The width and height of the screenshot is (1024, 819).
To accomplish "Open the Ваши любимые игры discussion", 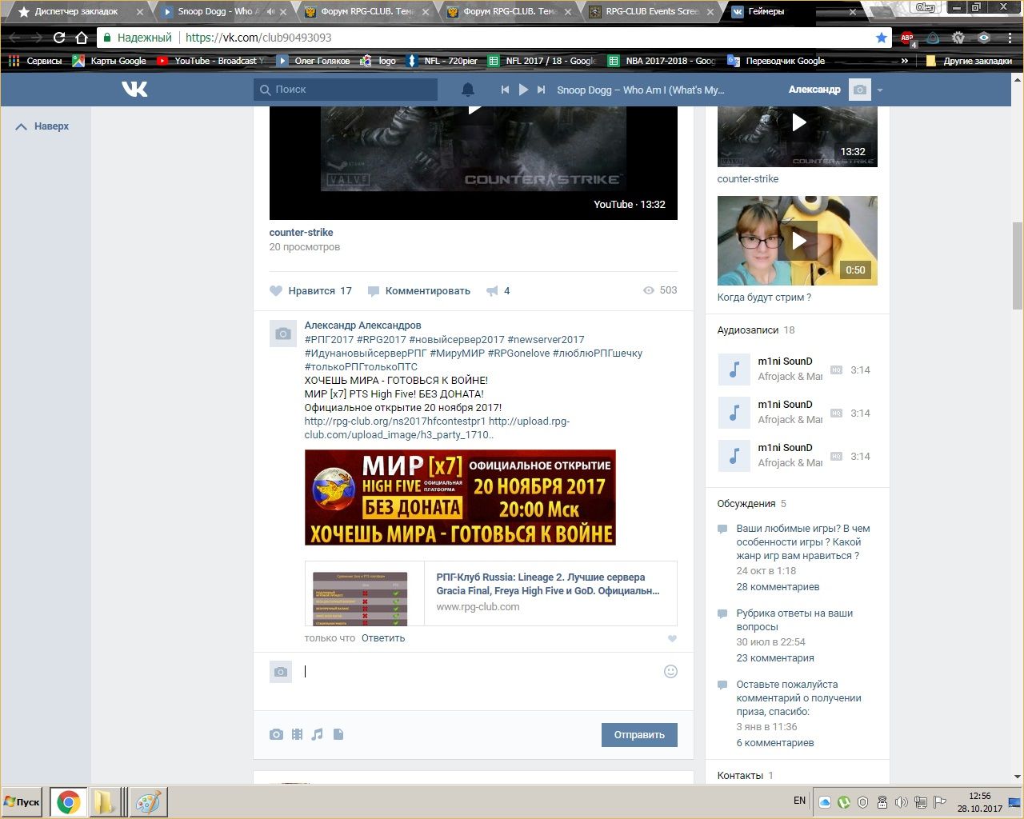I will [x=803, y=542].
